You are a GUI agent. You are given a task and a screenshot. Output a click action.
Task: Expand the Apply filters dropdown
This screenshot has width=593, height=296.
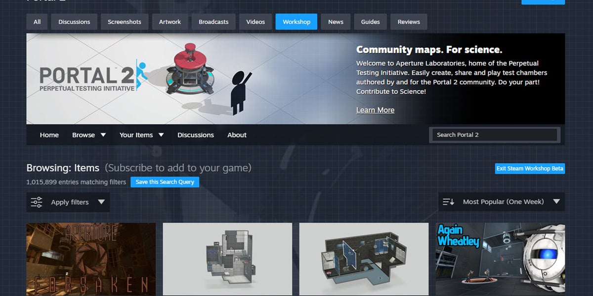68,202
